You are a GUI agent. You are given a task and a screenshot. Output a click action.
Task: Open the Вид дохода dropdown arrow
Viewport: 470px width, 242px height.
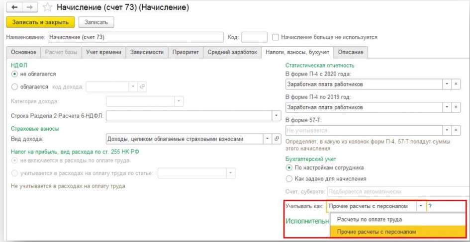(x=268, y=139)
